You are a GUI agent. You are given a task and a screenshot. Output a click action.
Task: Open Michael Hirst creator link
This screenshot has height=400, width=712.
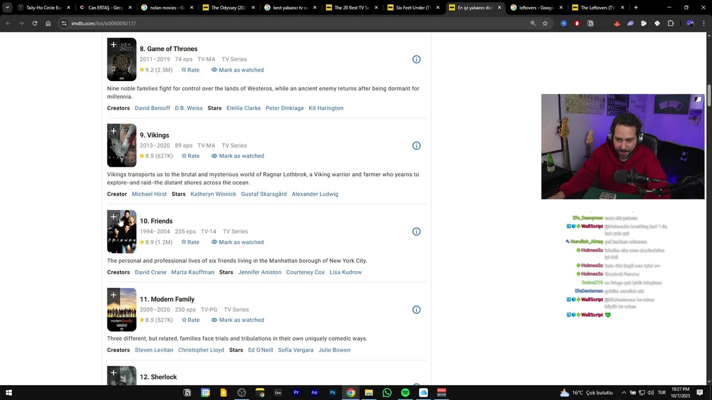click(x=149, y=194)
